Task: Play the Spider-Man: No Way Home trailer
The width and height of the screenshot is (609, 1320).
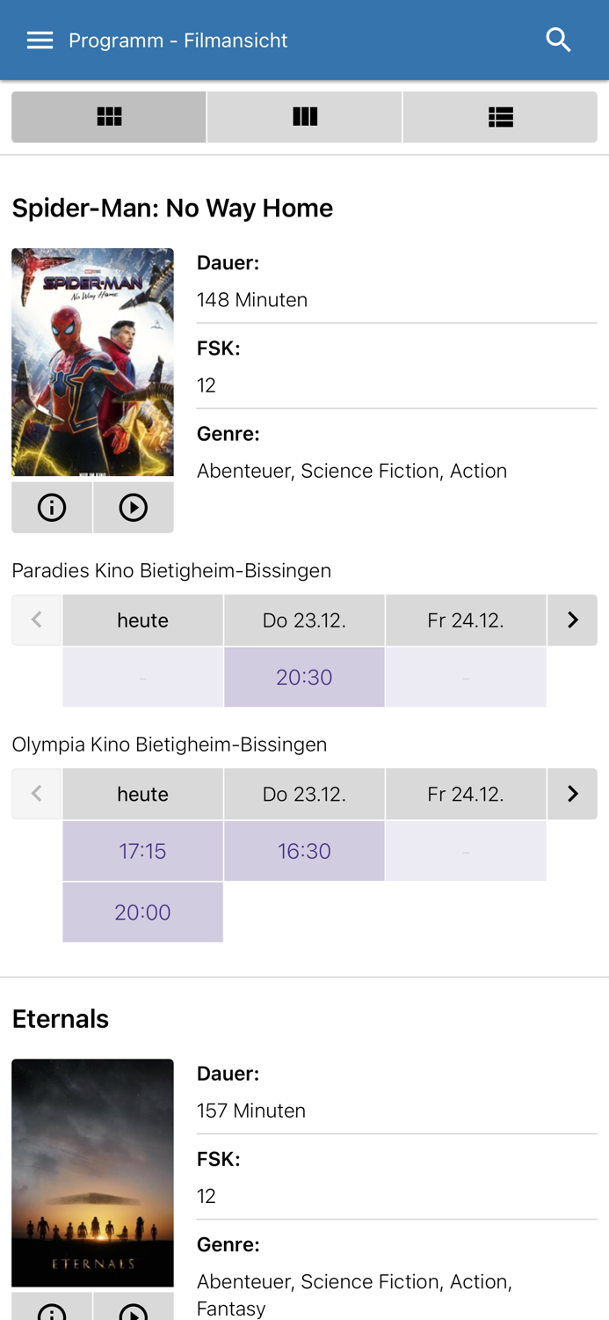Action: point(133,506)
